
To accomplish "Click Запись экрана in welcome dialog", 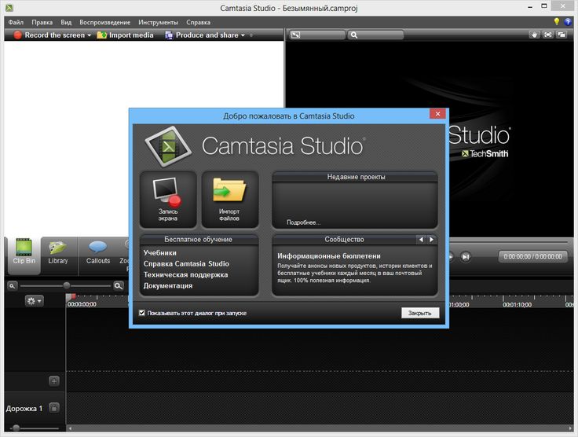I will coord(168,200).
